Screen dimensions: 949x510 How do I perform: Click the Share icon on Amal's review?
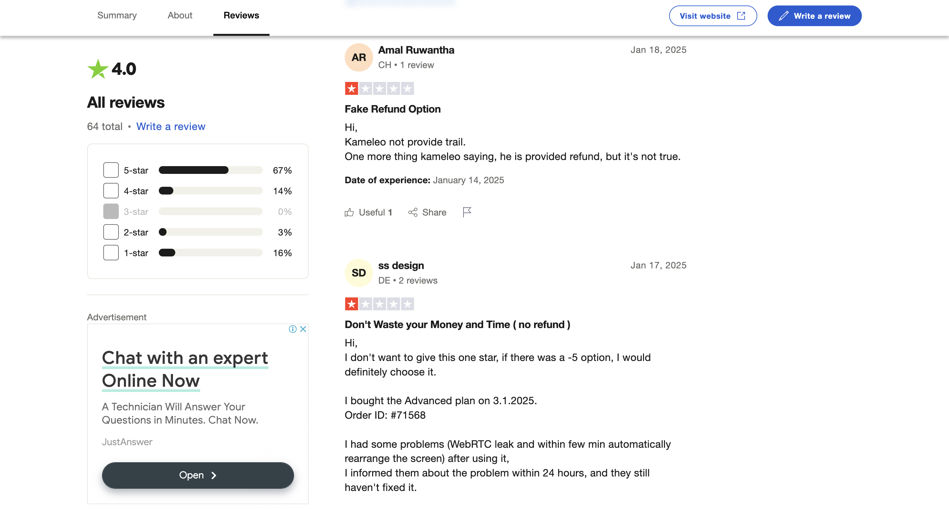pyautogui.click(x=413, y=212)
